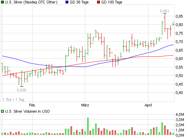Viewport: 189px width, 138px height.
Task: Click the 2,0M volume axis label
Action: [x=180, y=125]
